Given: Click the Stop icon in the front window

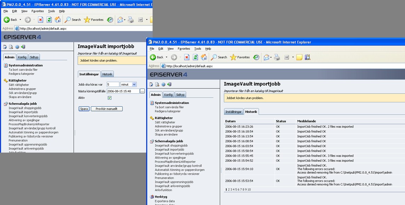Looking at the screenshot, I should [x=187, y=57].
